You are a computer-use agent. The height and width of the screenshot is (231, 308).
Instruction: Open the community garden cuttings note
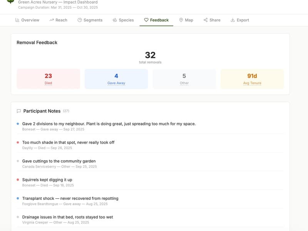click(59, 161)
